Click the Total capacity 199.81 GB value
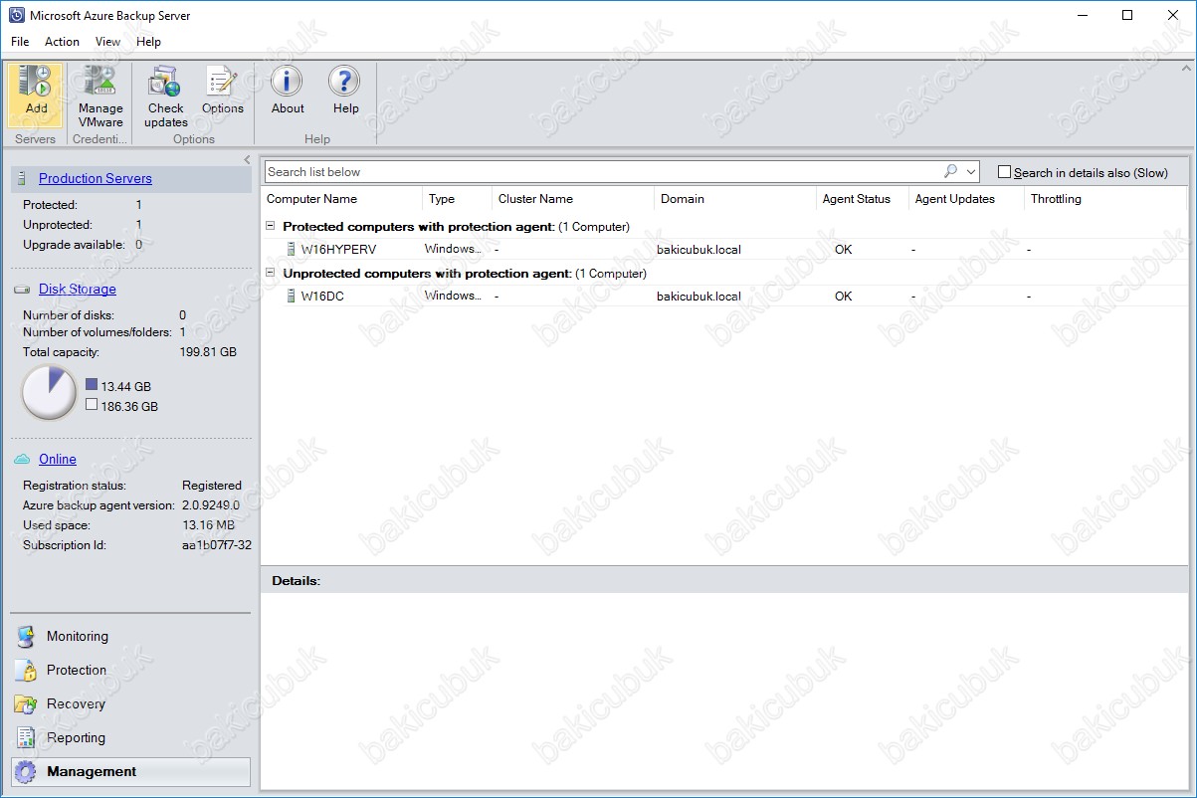Image resolution: width=1197 pixels, height=798 pixels. [208, 352]
